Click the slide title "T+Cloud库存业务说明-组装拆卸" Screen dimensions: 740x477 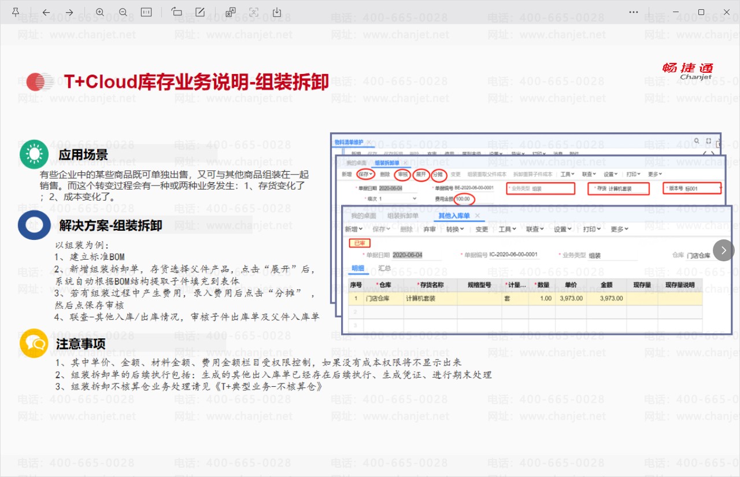(x=196, y=82)
